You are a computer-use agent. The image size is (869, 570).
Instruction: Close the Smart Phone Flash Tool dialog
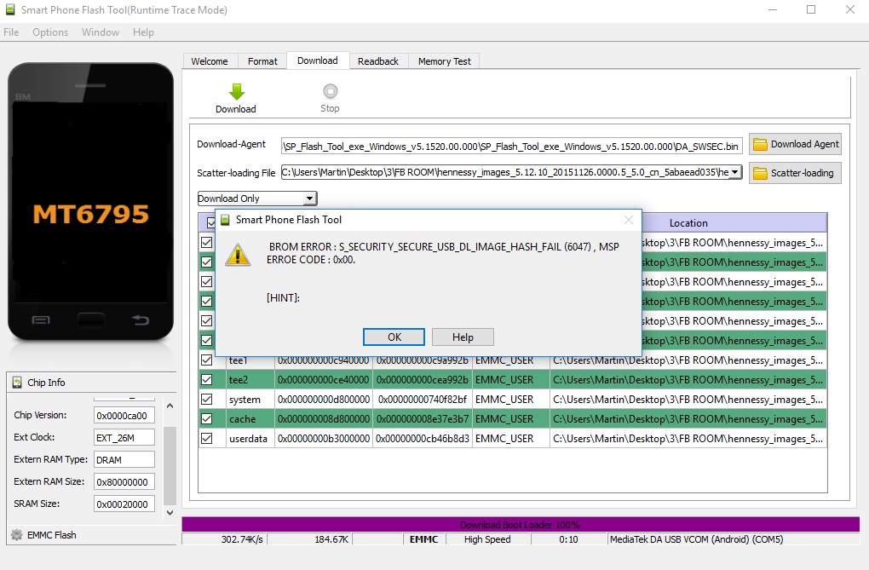pos(629,220)
